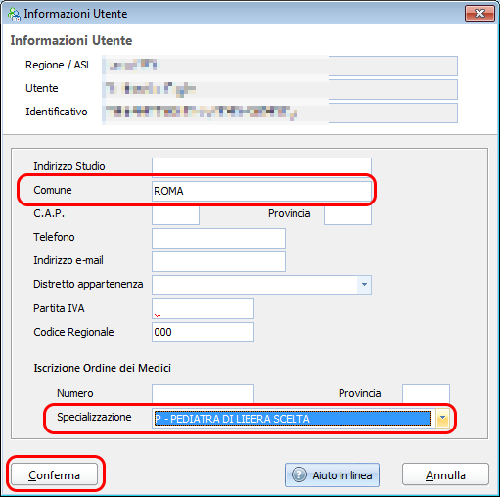Viewport: 500px width, 497px height.
Task: Click the Comune field containing ROMA
Action: [x=261, y=191]
